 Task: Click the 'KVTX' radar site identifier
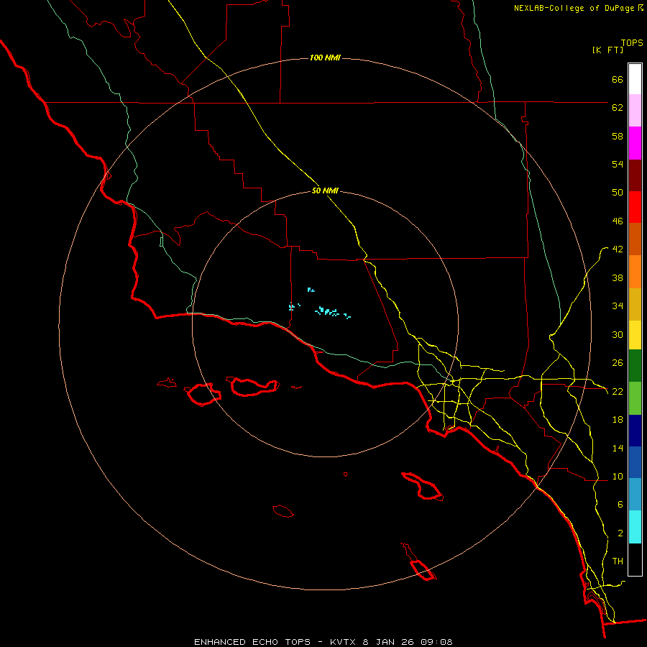tap(342, 642)
